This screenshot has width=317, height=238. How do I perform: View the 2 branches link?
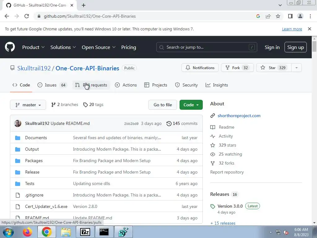click(x=65, y=105)
